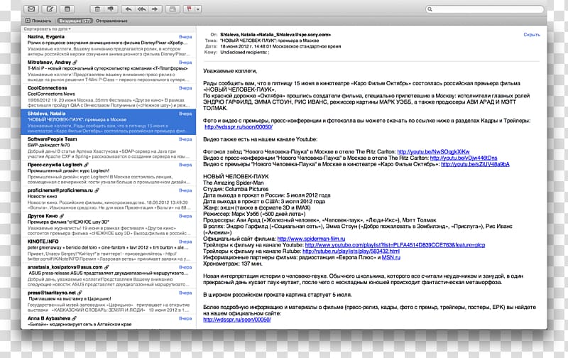
Task: Open anastasia_kosipatova@asus.com message
Action: coord(109,276)
